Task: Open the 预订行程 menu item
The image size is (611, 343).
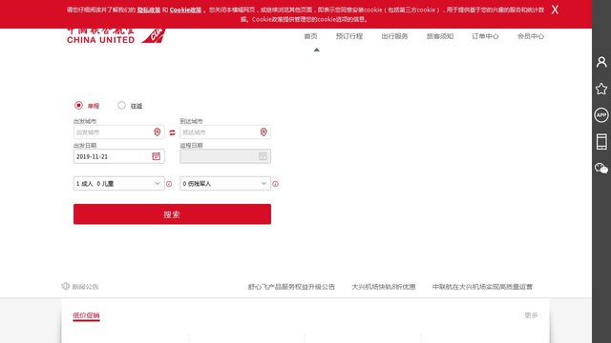Action: (x=349, y=36)
